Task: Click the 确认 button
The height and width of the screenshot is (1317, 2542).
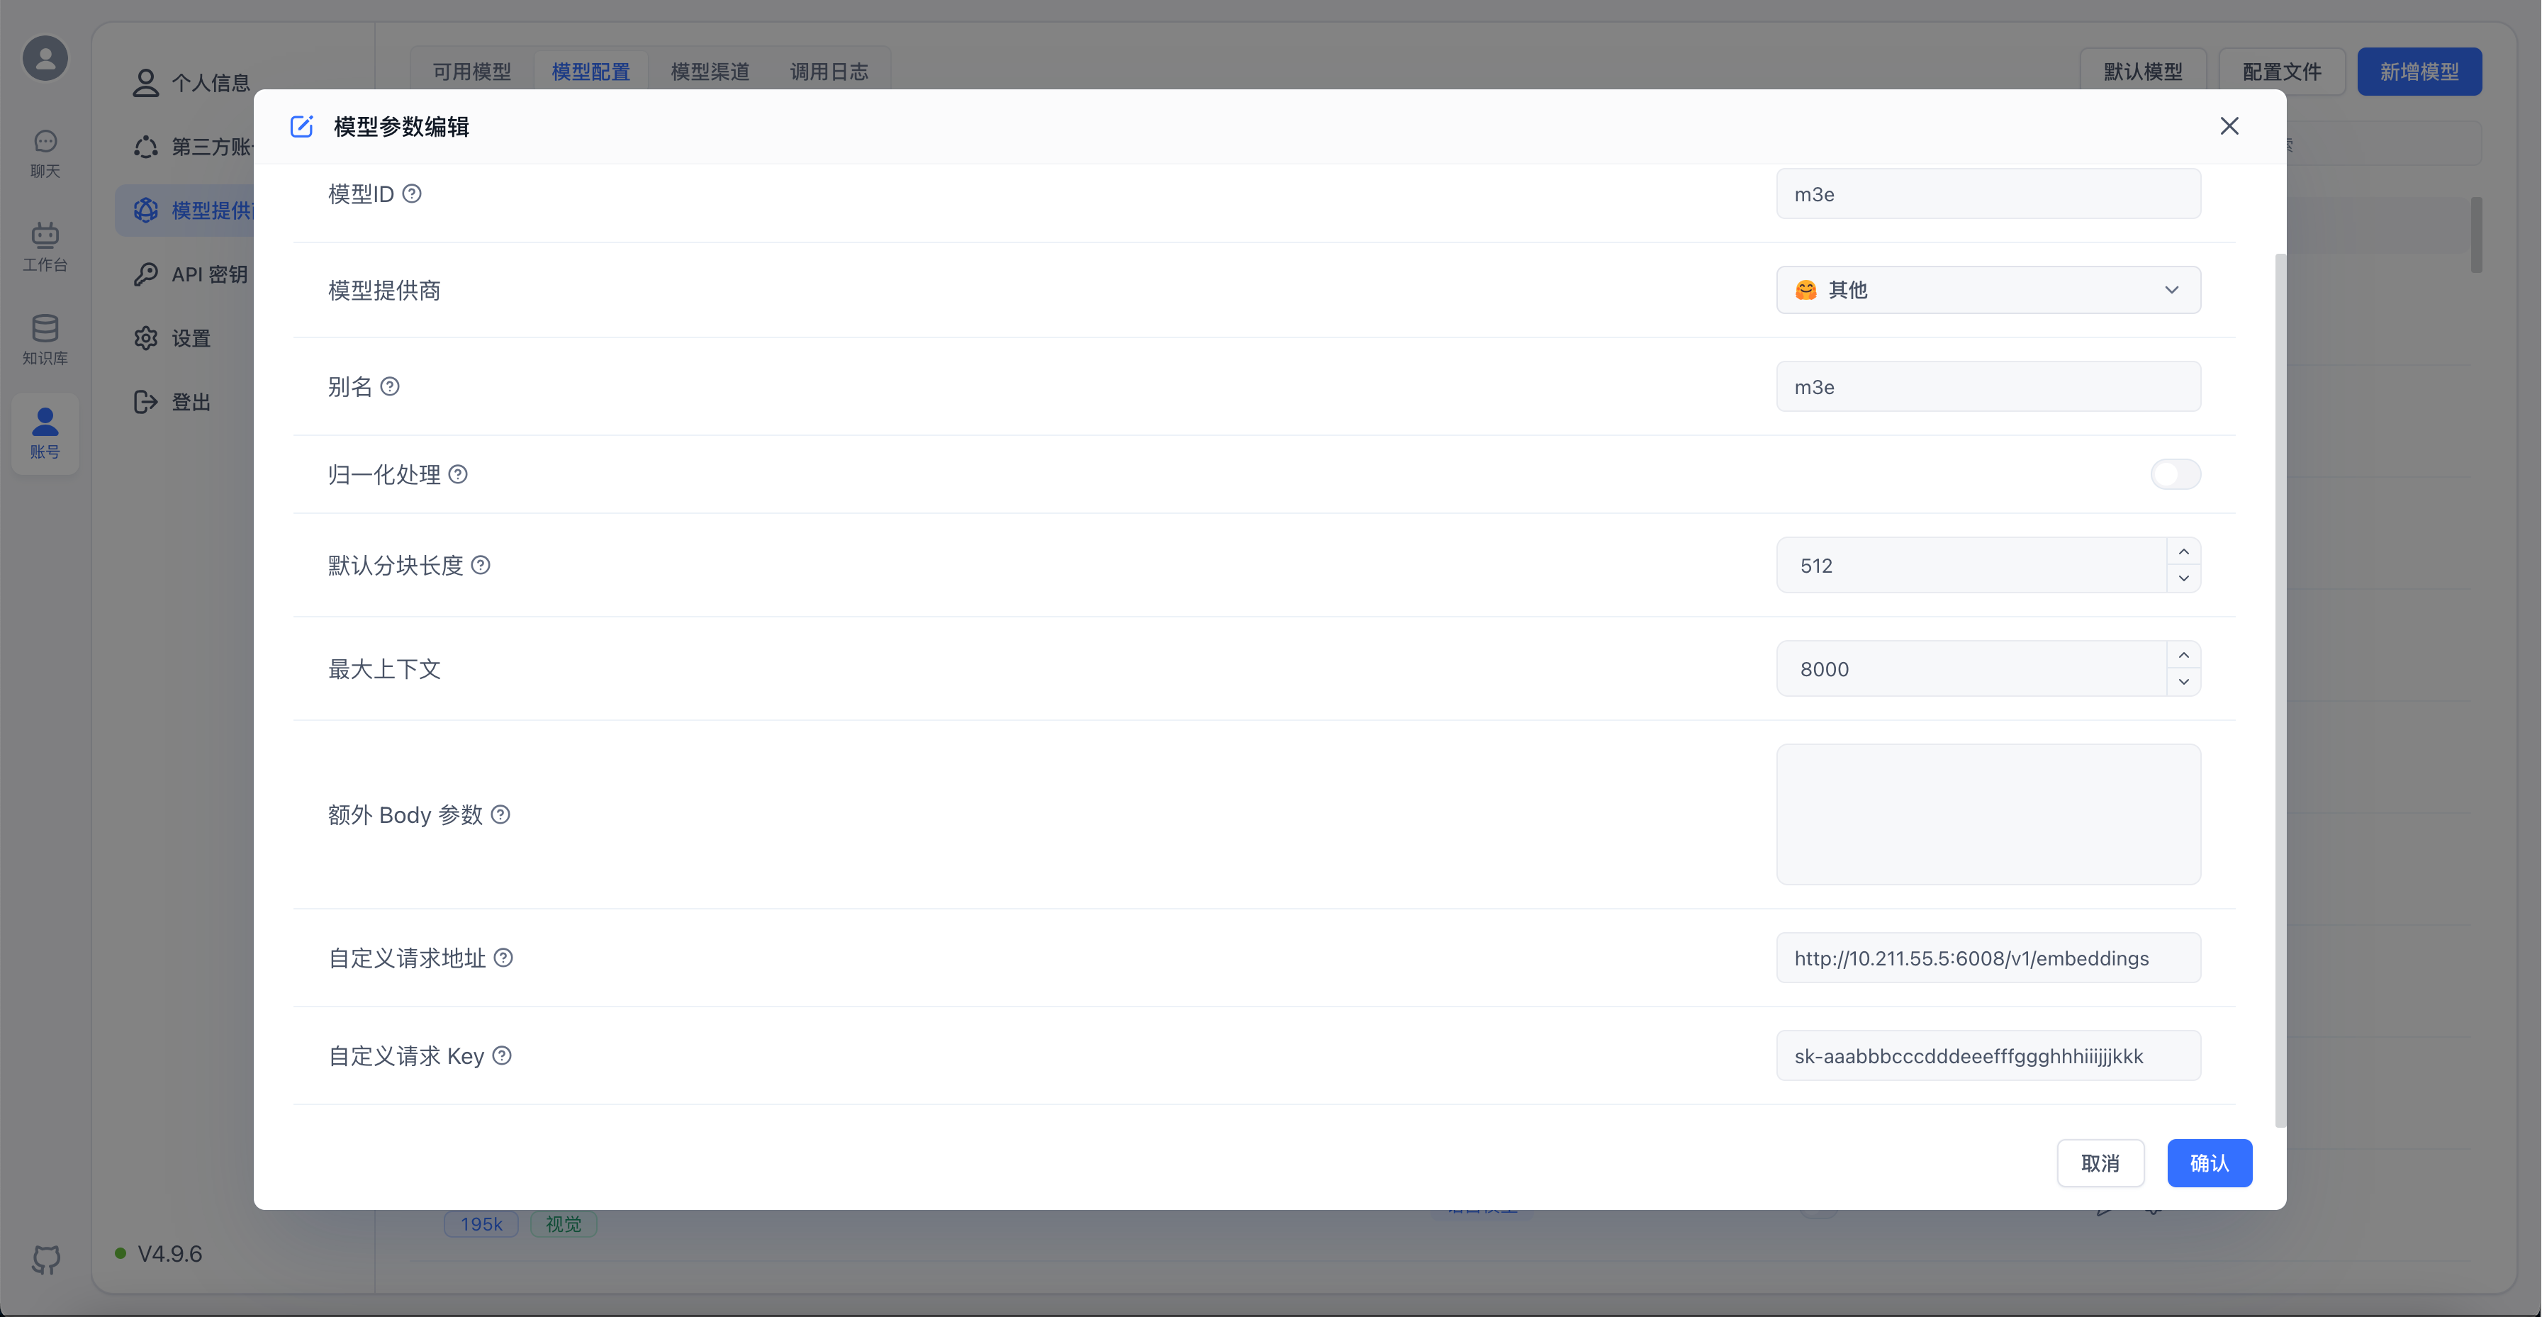Action: [x=2208, y=1163]
